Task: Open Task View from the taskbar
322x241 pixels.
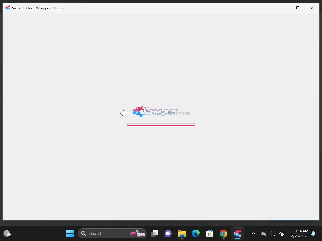Action: coord(154,233)
